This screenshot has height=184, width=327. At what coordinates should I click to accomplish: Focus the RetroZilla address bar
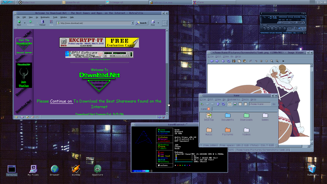click(x=95, y=23)
